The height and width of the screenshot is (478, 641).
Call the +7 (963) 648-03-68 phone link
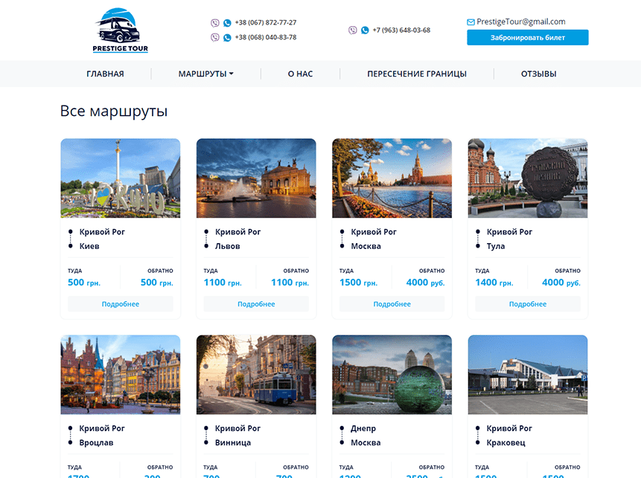click(x=401, y=30)
